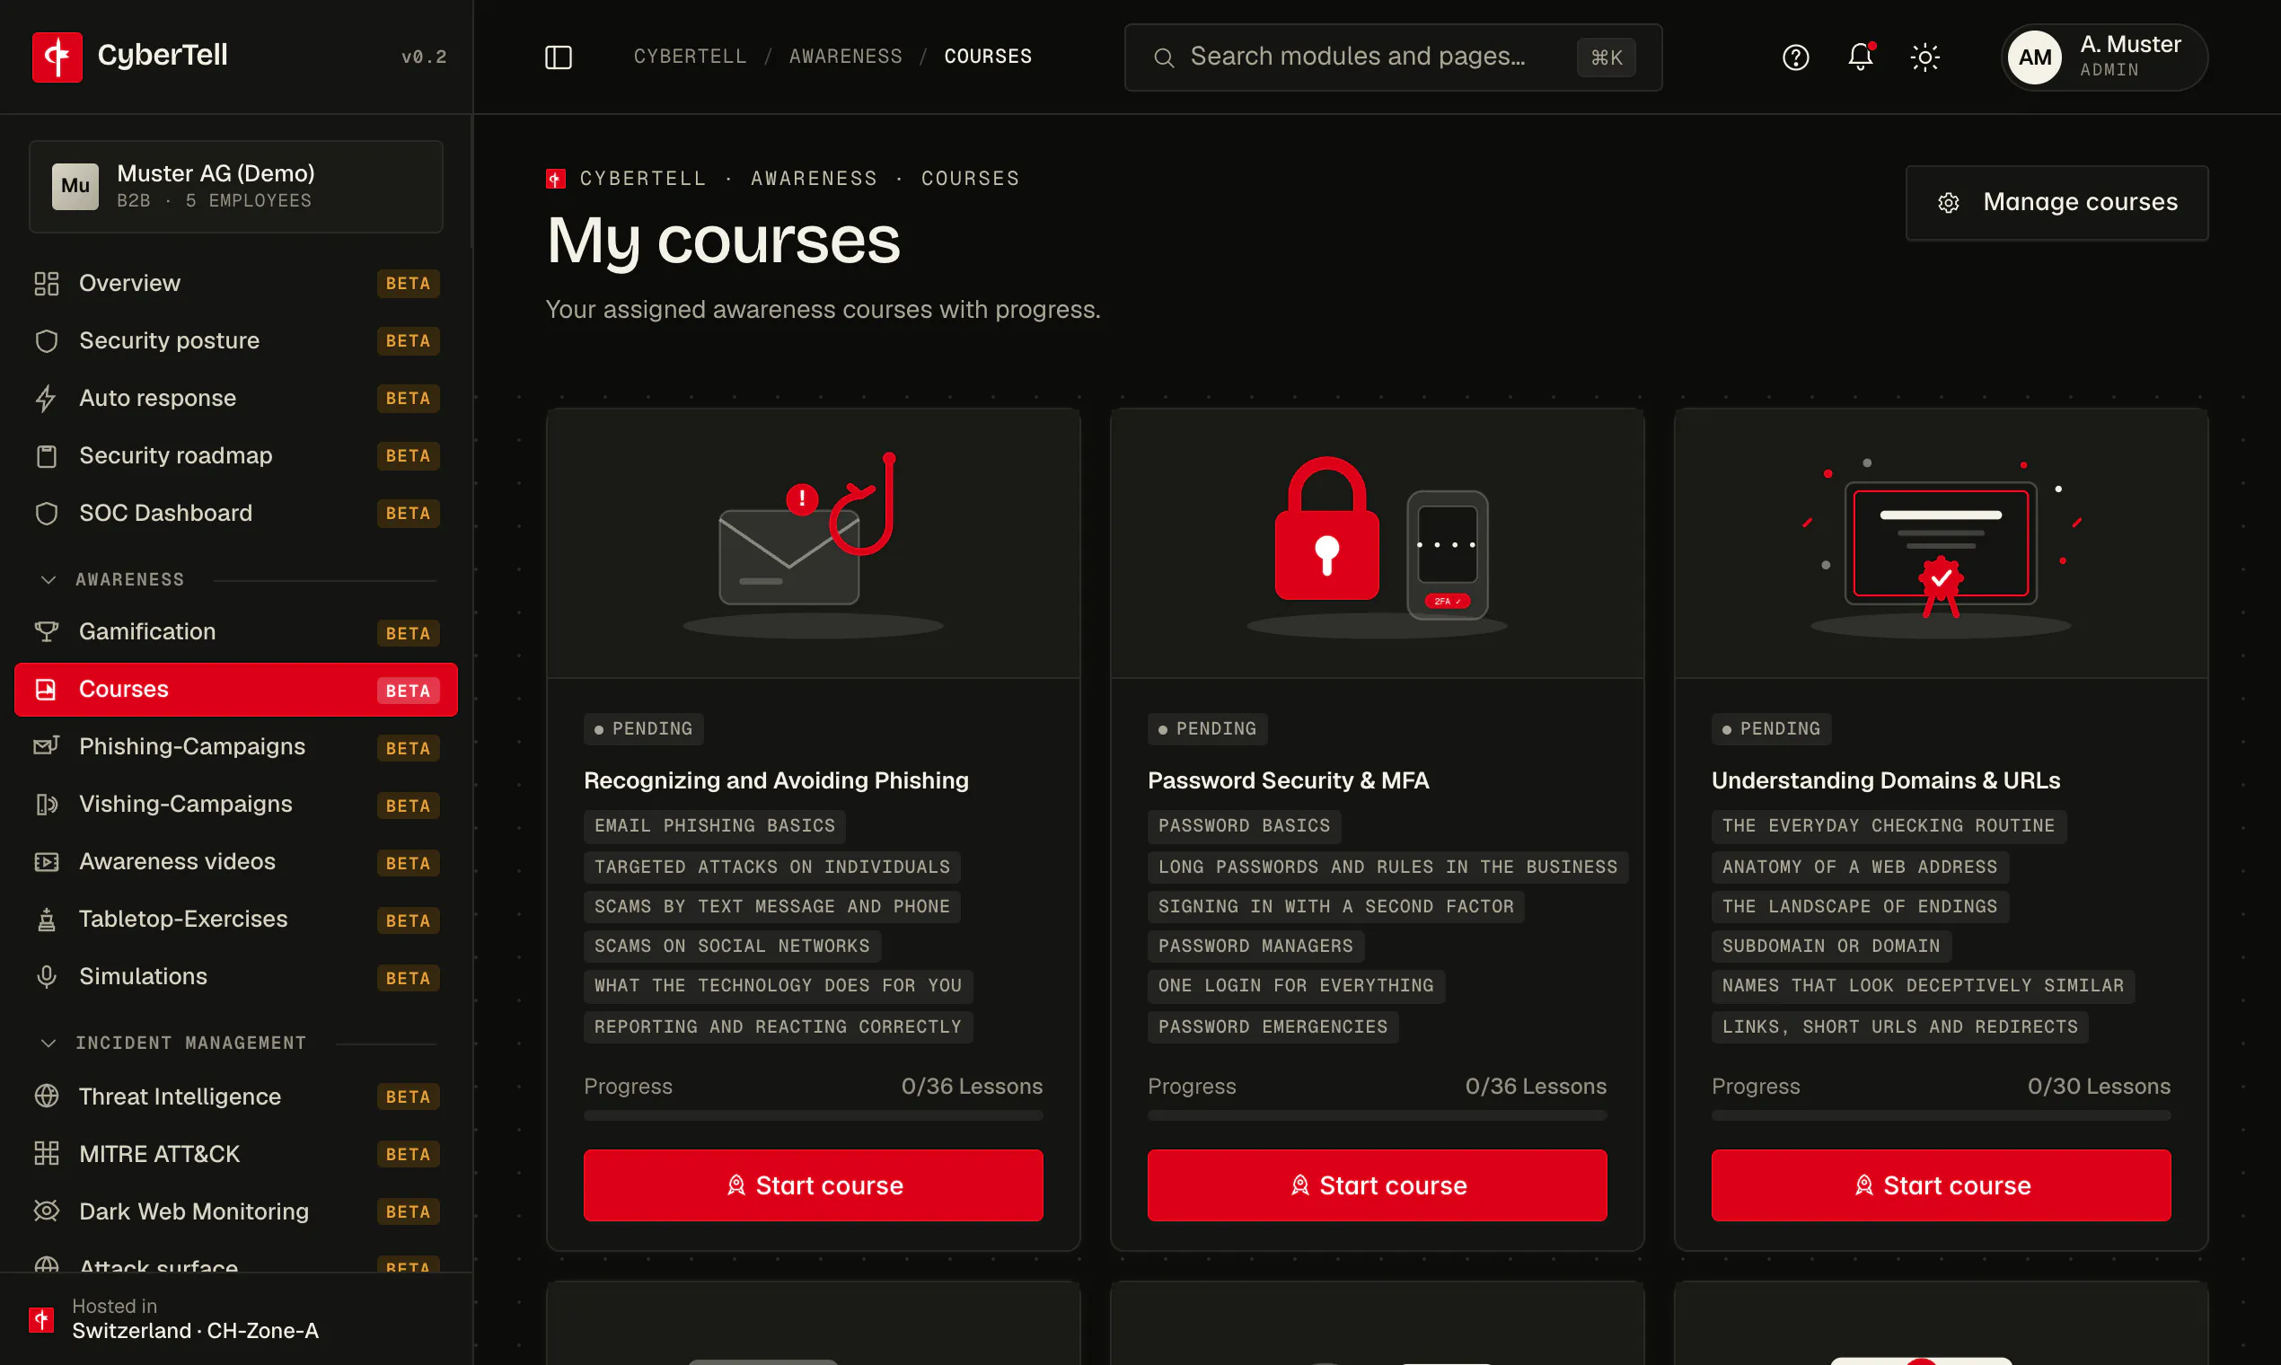Click the Tabletop-Exercises chess piece icon
The width and height of the screenshot is (2281, 1365).
(x=46, y=919)
